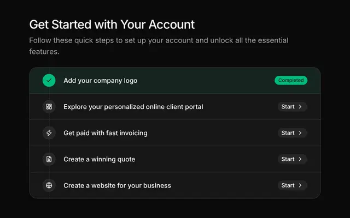Start creating a business website

click(x=292, y=185)
